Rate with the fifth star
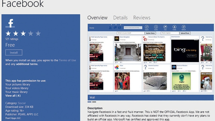This screenshot has width=215, height=121. (38, 33)
